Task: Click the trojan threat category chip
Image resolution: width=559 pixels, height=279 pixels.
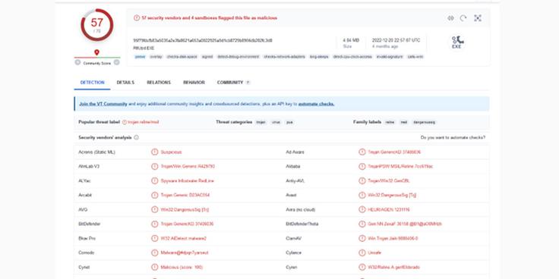Action: click(261, 122)
